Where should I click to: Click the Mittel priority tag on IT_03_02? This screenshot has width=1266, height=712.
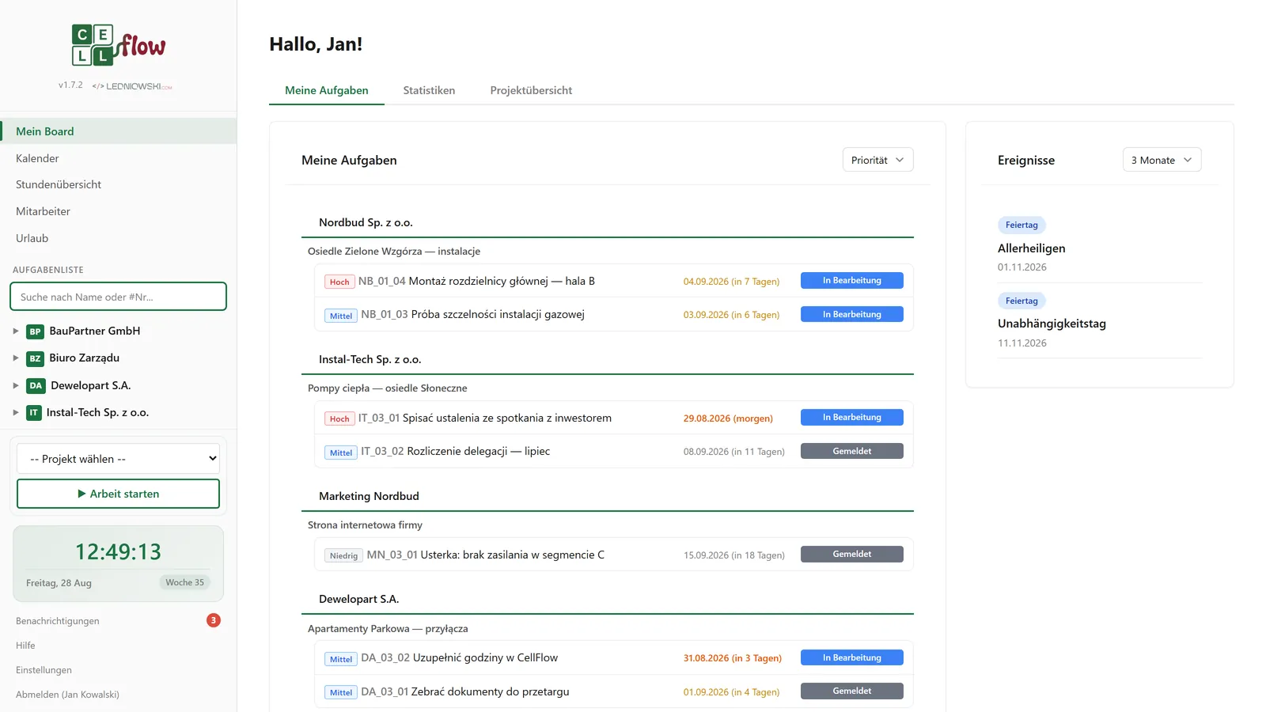[x=341, y=453]
